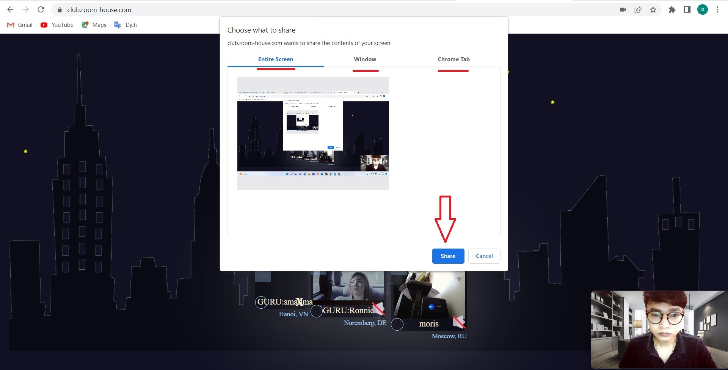The width and height of the screenshot is (728, 370).
Task: Open Chrome three-dot menu
Action: click(x=717, y=10)
